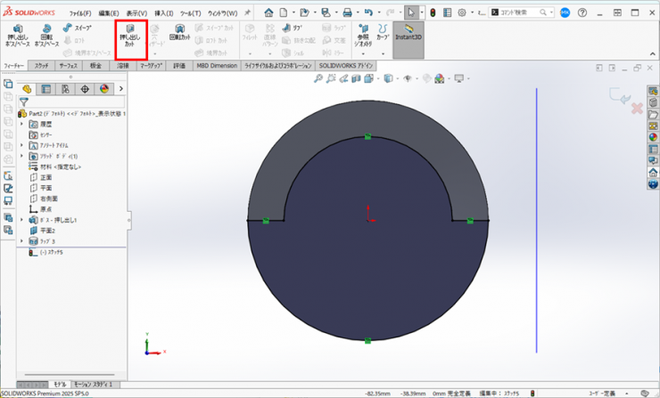
Task: Pin the SOLIDWORKS menu bar
Action: coord(247,12)
